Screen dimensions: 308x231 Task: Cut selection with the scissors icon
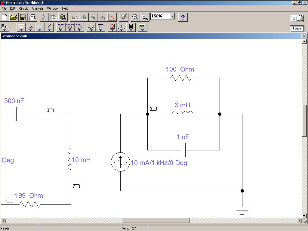point(44,17)
